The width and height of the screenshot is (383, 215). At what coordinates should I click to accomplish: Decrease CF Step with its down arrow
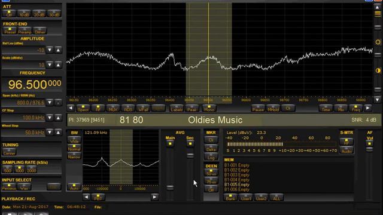50,118
